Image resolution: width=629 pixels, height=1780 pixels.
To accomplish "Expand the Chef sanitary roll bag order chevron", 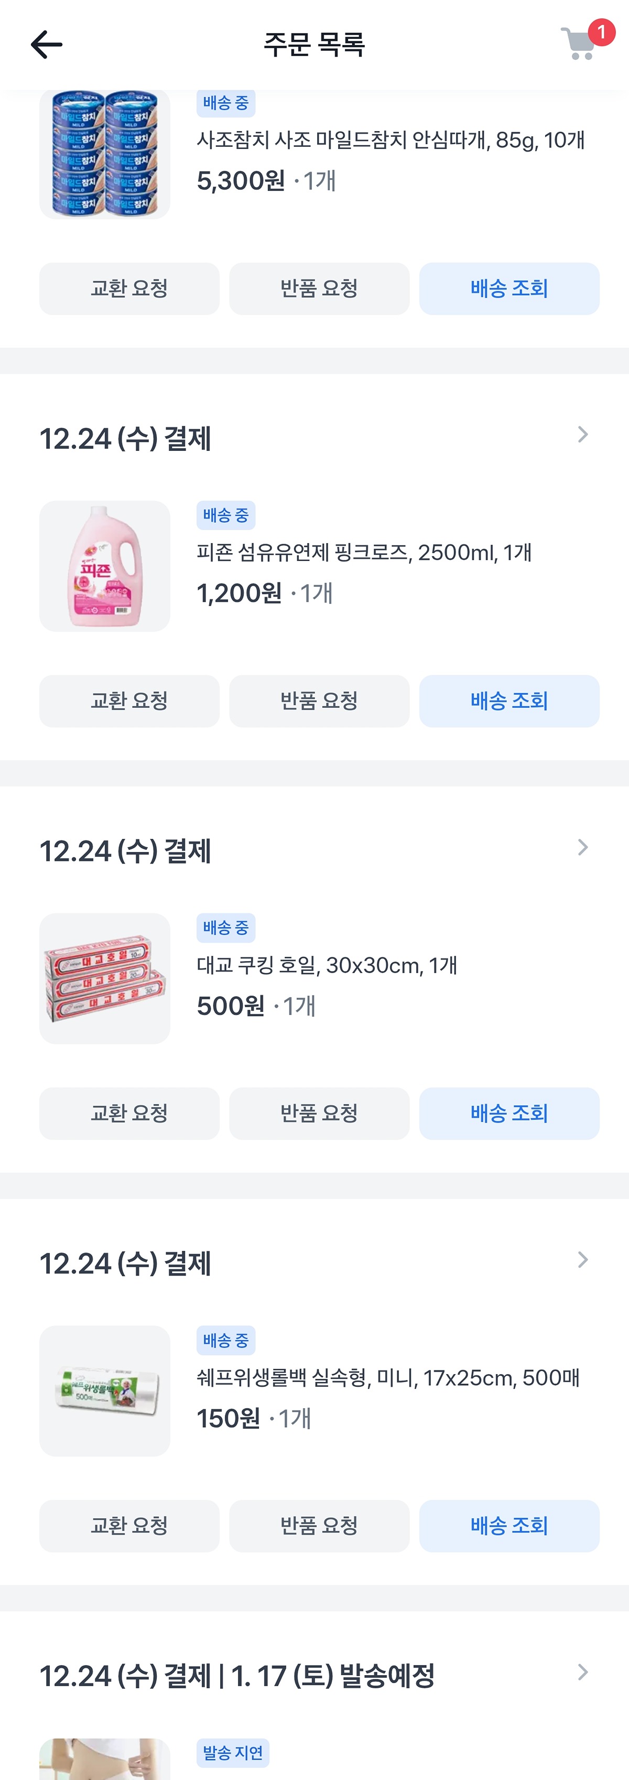I will (x=583, y=1260).
